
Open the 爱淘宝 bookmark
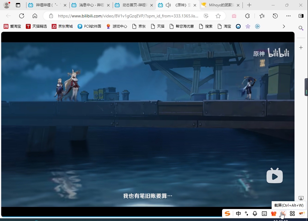pos(12,26)
